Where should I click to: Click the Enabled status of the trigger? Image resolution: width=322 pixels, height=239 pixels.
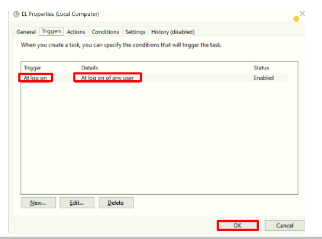click(264, 78)
